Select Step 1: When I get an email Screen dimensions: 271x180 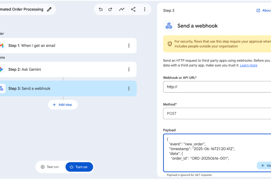click(x=67, y=46)
